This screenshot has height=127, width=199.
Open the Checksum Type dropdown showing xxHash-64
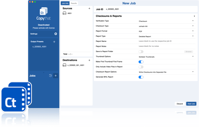coord(166,26)
